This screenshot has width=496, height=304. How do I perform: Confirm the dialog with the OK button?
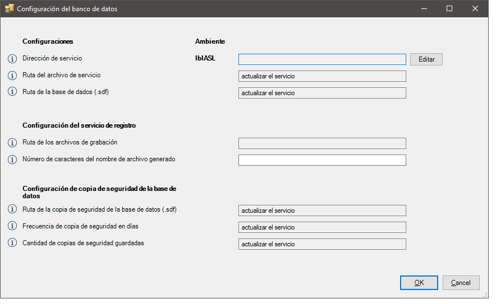pos(419,283)
